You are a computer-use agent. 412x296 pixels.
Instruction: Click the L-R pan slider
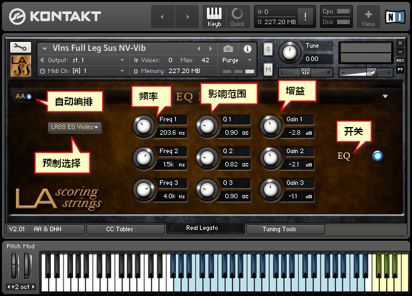point(305,72)
